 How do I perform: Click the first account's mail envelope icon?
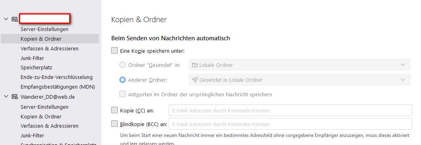[x=15, y=19]
